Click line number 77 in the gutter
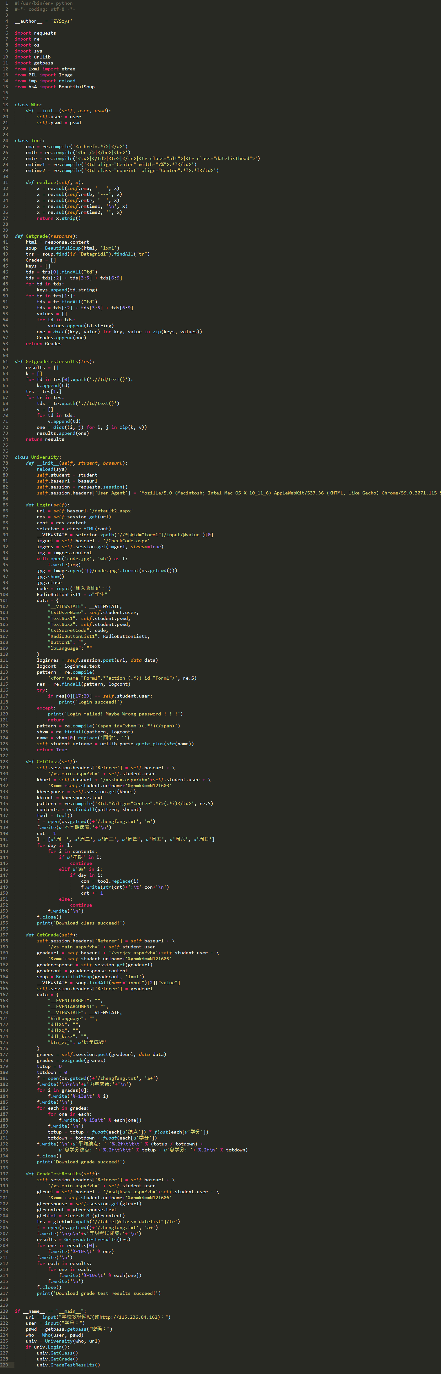 click(x=5, y=457)
